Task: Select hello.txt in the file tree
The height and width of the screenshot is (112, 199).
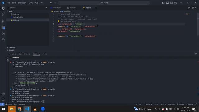Action: pos(16,14)
